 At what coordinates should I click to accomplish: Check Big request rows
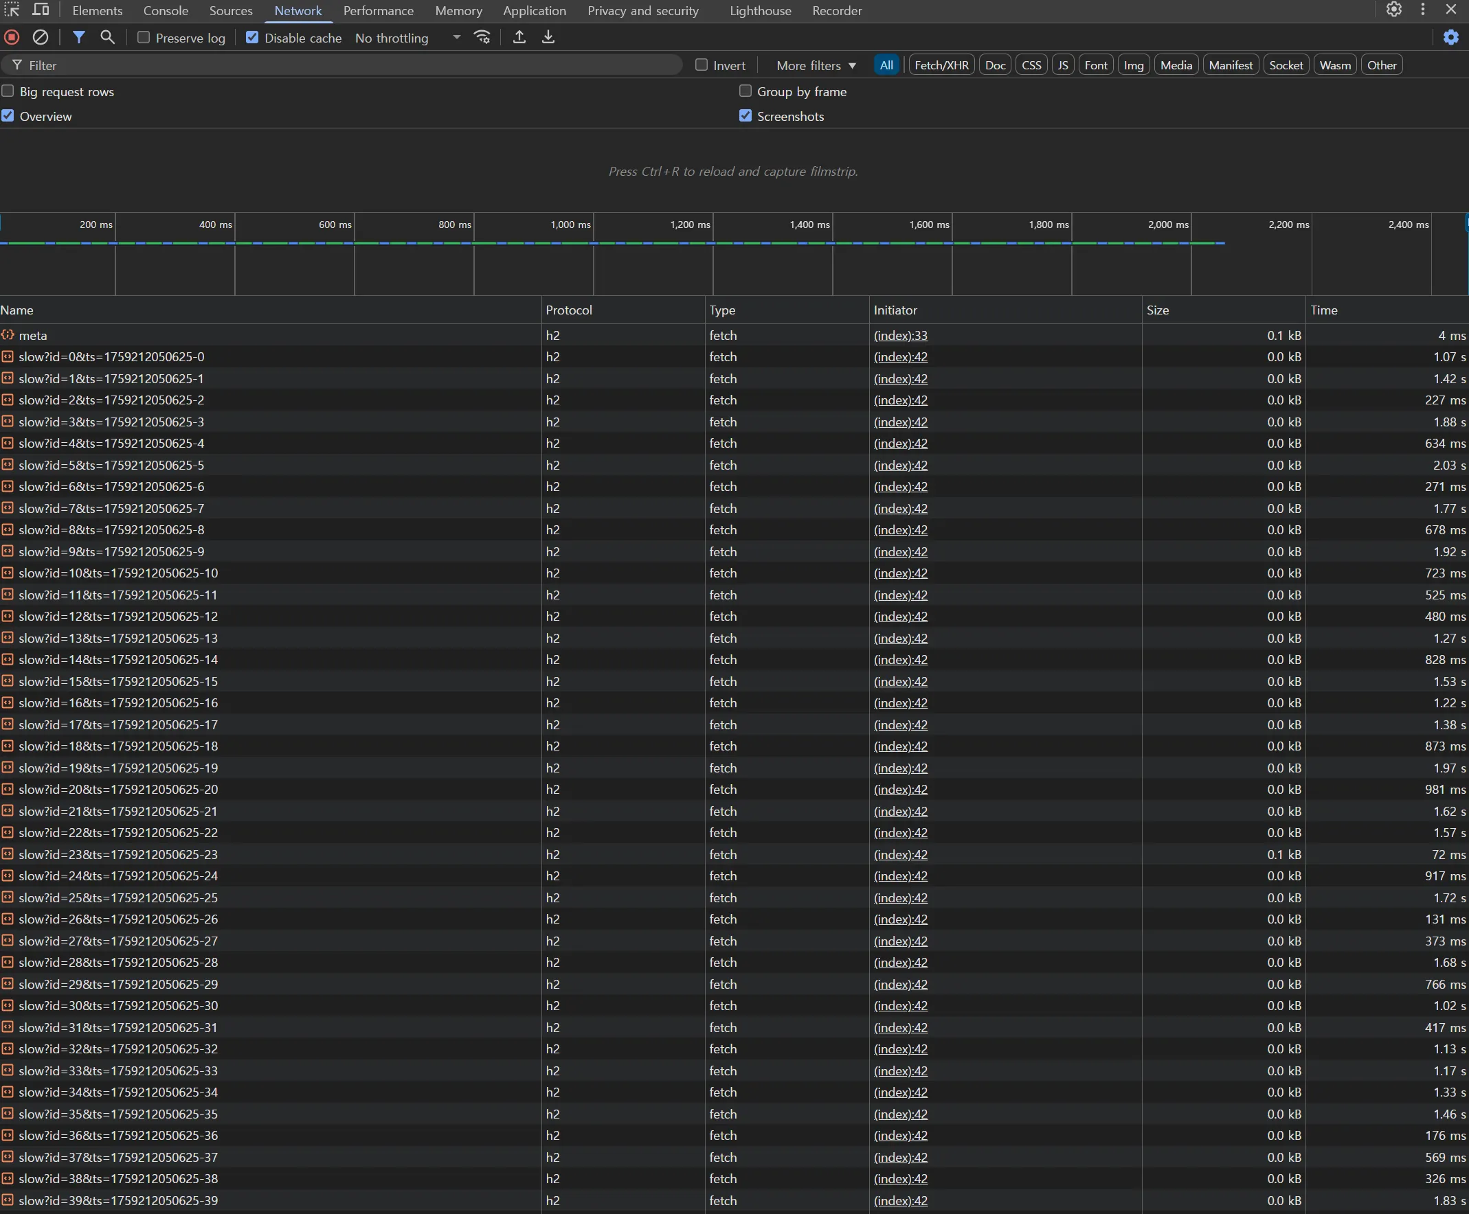8,91
